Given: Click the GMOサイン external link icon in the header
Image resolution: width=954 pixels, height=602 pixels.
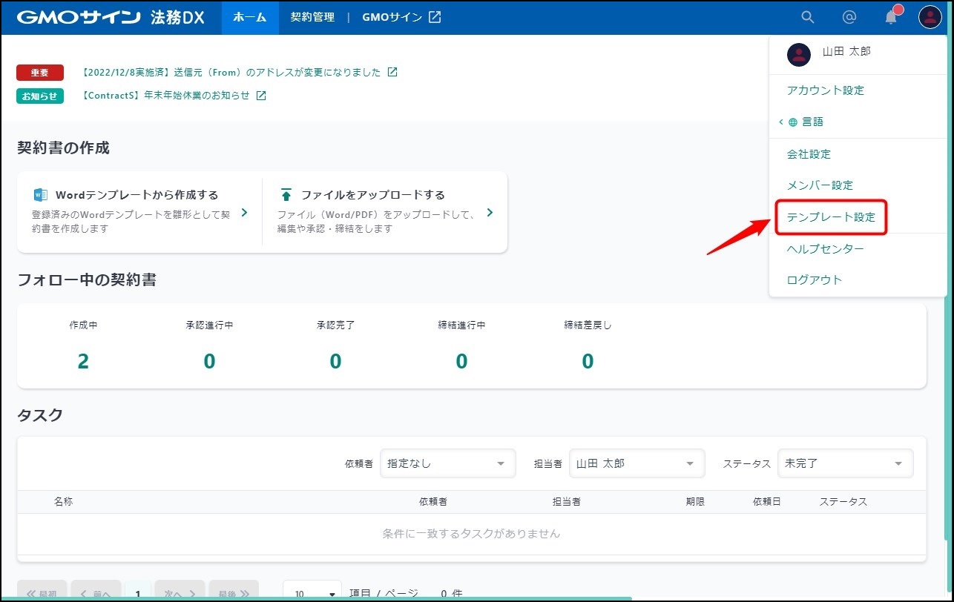Looking at the screenshot, I should pyautogui.click(x=435, y=16).
